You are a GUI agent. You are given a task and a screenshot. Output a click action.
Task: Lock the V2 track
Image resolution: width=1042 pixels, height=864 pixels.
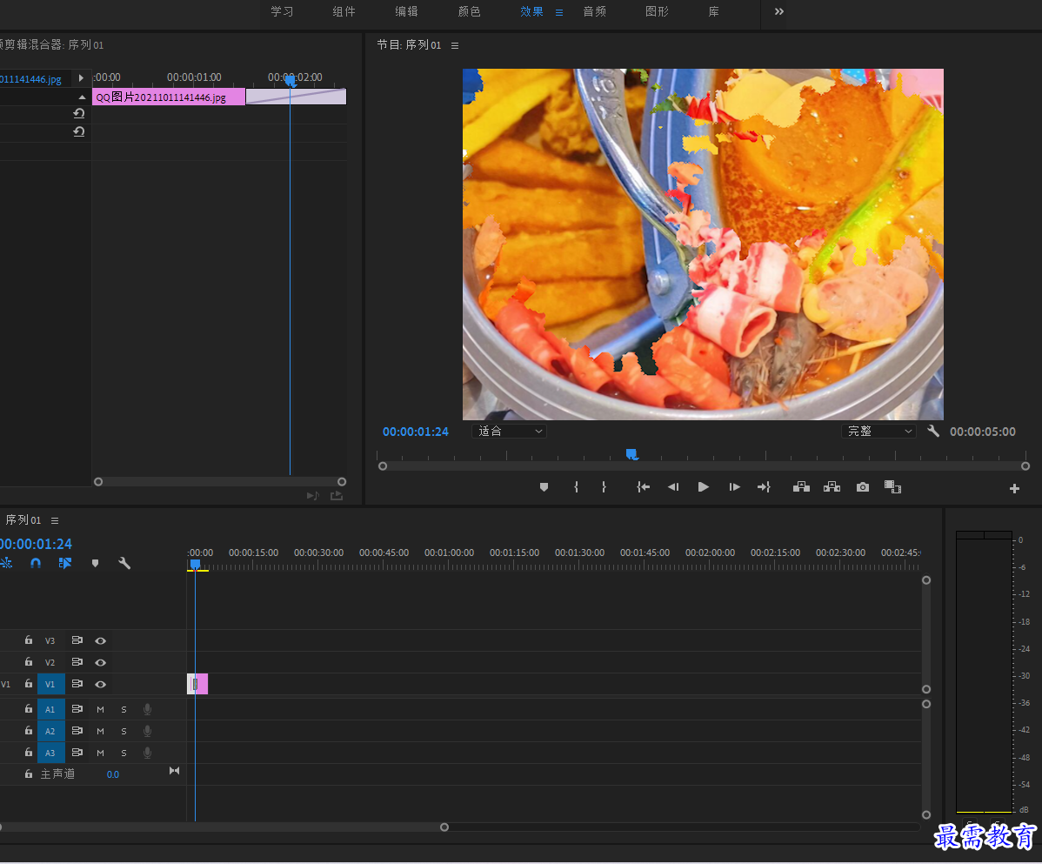29,662
